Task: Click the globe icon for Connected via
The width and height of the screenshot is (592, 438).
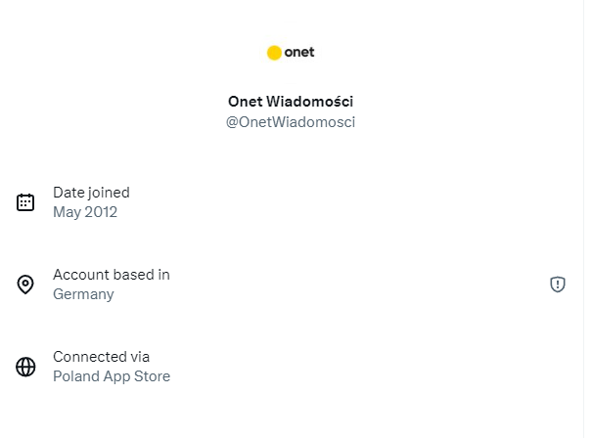Action: point(25,367)
